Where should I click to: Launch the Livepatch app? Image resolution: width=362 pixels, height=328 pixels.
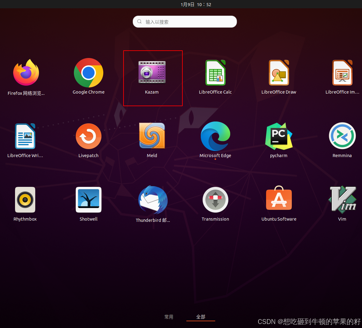tap(88, 136)
